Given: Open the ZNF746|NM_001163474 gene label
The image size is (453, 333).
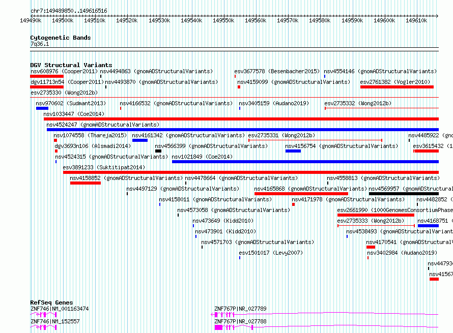Looking at the screenshot, I should (60, 309).
